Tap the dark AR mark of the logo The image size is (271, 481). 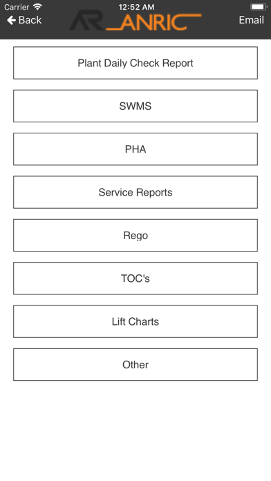[86, 20]
